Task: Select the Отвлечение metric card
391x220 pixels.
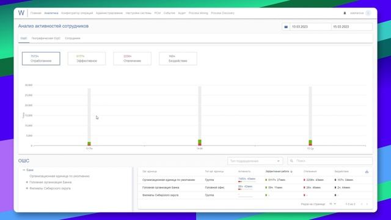Action: pyautogui.click(x=132, y=59)
